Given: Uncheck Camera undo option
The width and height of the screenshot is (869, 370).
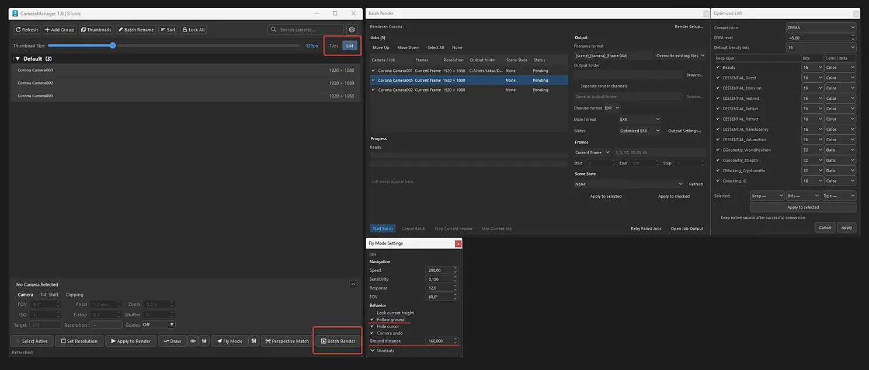Looking at the screenshot, I should coord(372,333).
